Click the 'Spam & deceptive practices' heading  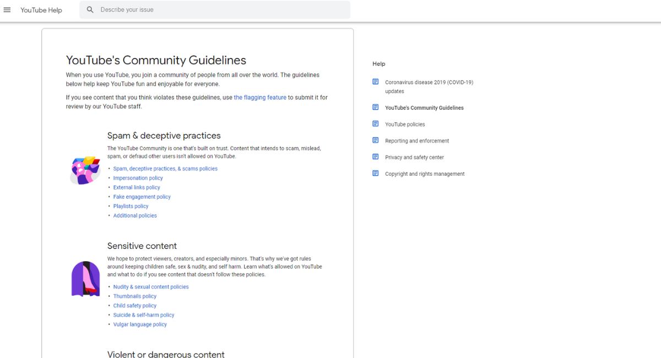164,135
